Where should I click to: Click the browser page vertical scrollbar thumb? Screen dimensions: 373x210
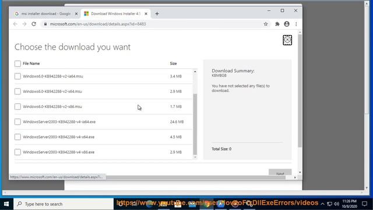click(300, 90)
